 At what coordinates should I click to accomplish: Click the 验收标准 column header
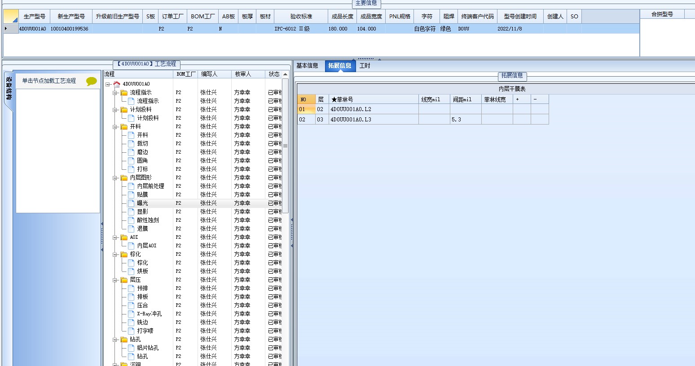click(x=301, y=16)
